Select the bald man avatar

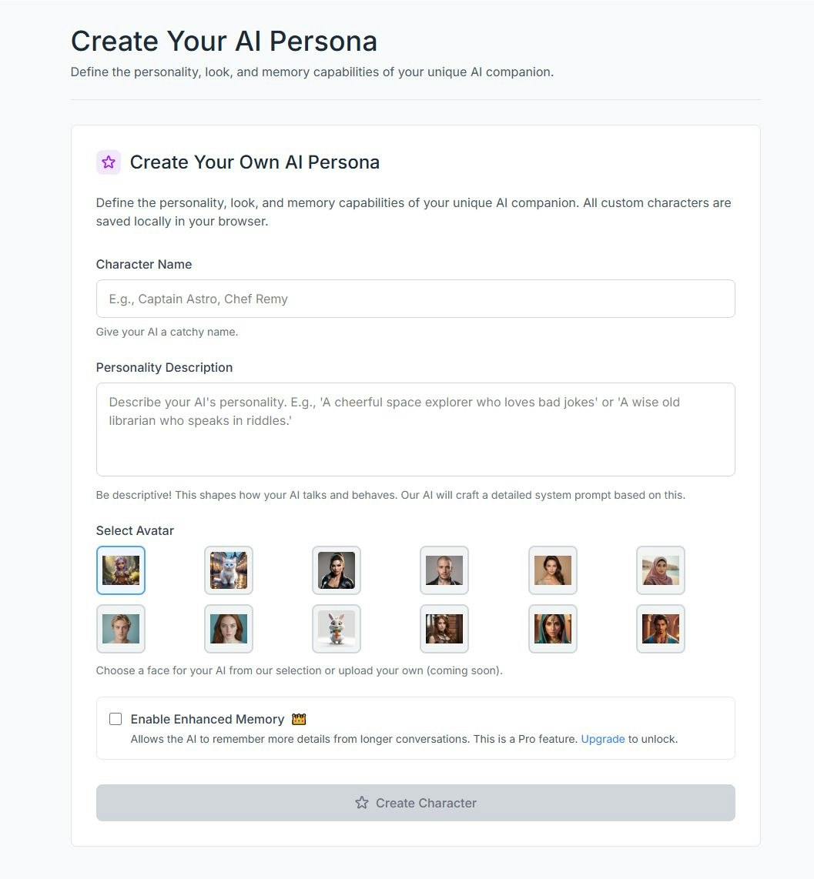[x=444, y=570]
